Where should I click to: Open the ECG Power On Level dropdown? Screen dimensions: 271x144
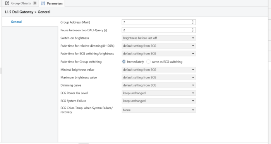[x=159, y=93]
